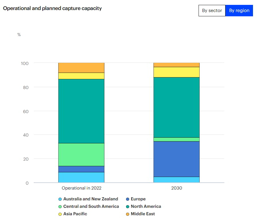Click the 2030 Central and South America green segment
The height and width of the screenshot is (221, 257).
click(x=176, y=139)
